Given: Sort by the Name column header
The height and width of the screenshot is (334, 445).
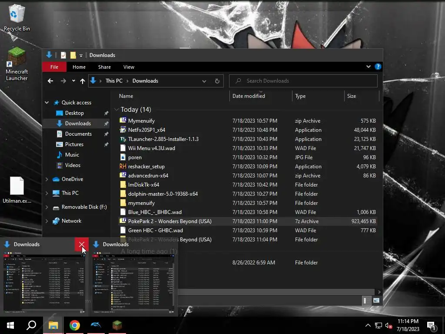Looking at the screenshot, I should point(126,96).
